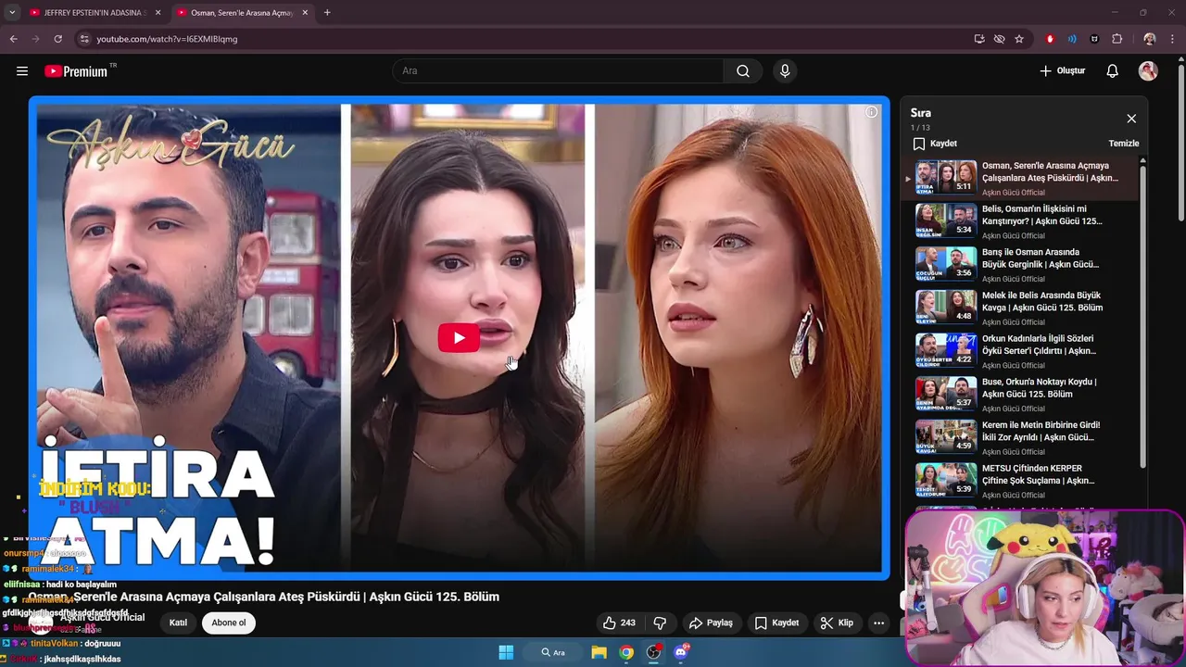Open a new browser tab
Screen dimensions: 1186x667
327,13
